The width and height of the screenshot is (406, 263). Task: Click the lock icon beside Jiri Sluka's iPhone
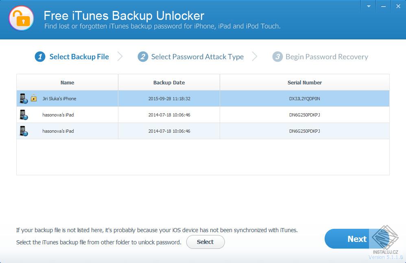(x=34, y=98)
